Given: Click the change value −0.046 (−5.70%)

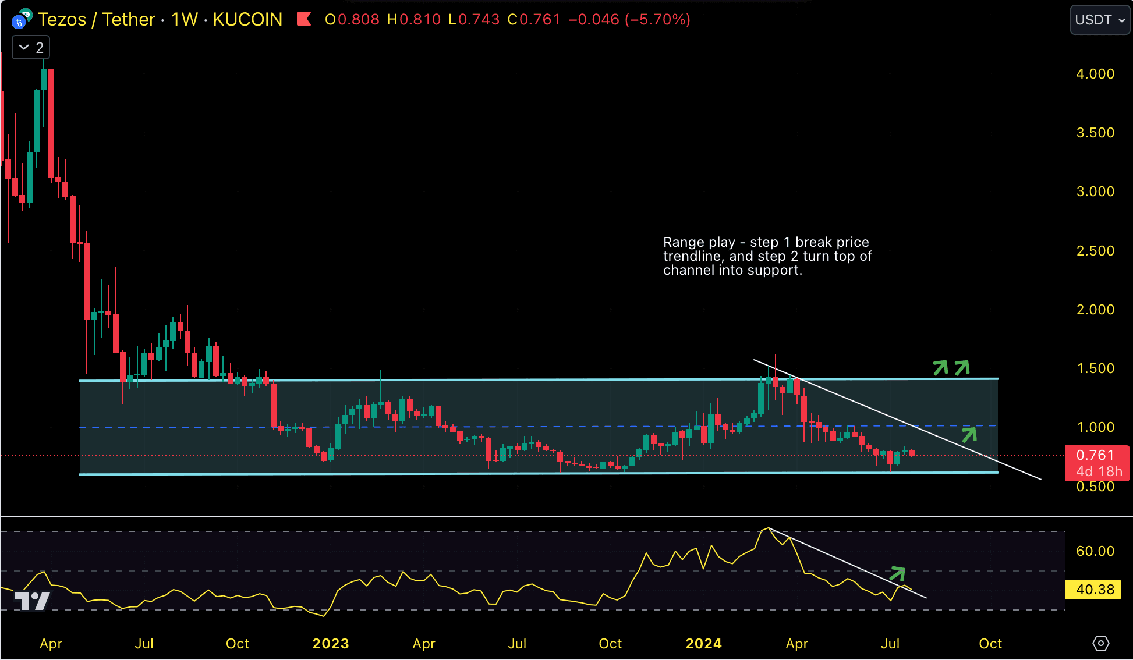Looking at the screenshot, I should pos(629,19).
